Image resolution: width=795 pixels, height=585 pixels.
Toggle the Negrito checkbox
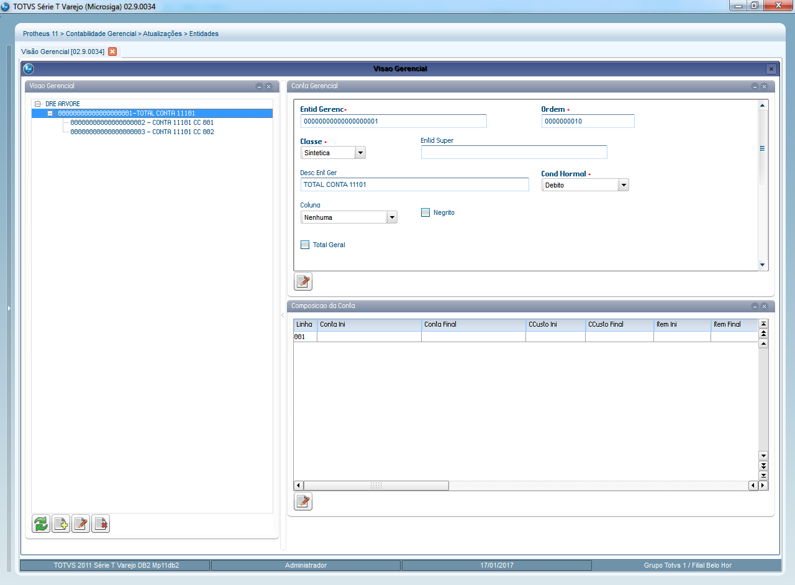coord(425,212)
